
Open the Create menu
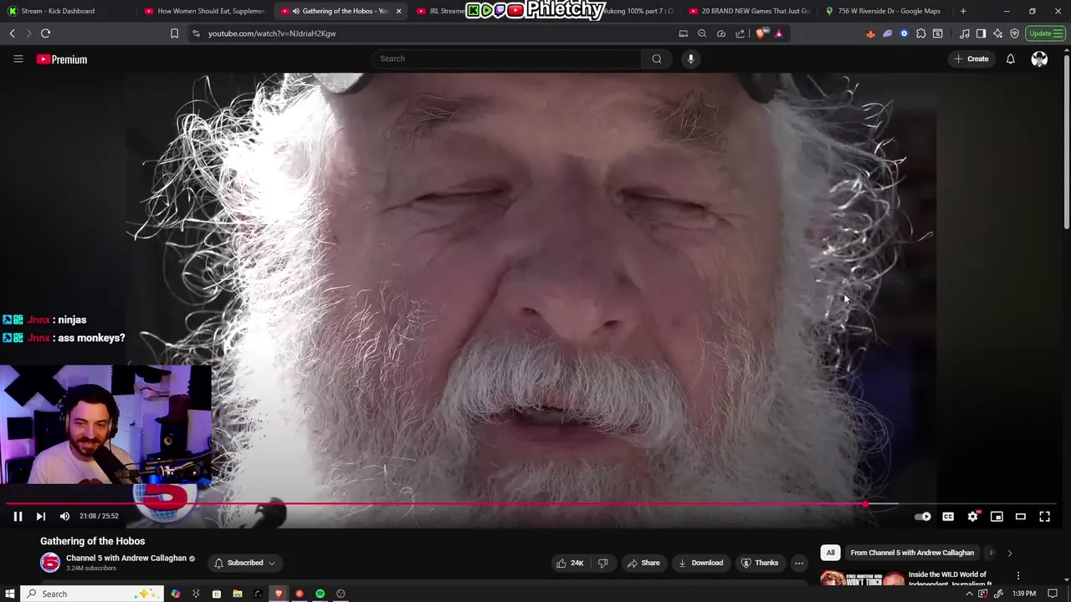pos(971,59)
